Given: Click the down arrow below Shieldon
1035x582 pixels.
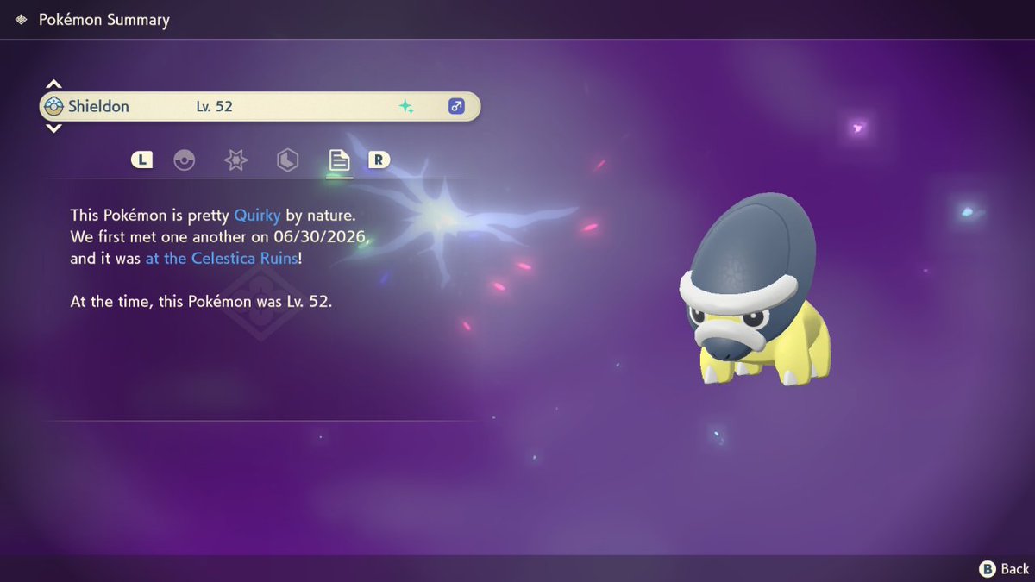Looking at the screenshot, I should pos(53,128).
